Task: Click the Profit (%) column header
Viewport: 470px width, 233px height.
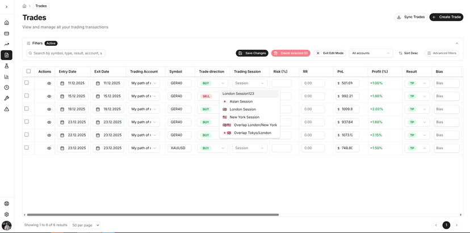Action: pos(380,72)
